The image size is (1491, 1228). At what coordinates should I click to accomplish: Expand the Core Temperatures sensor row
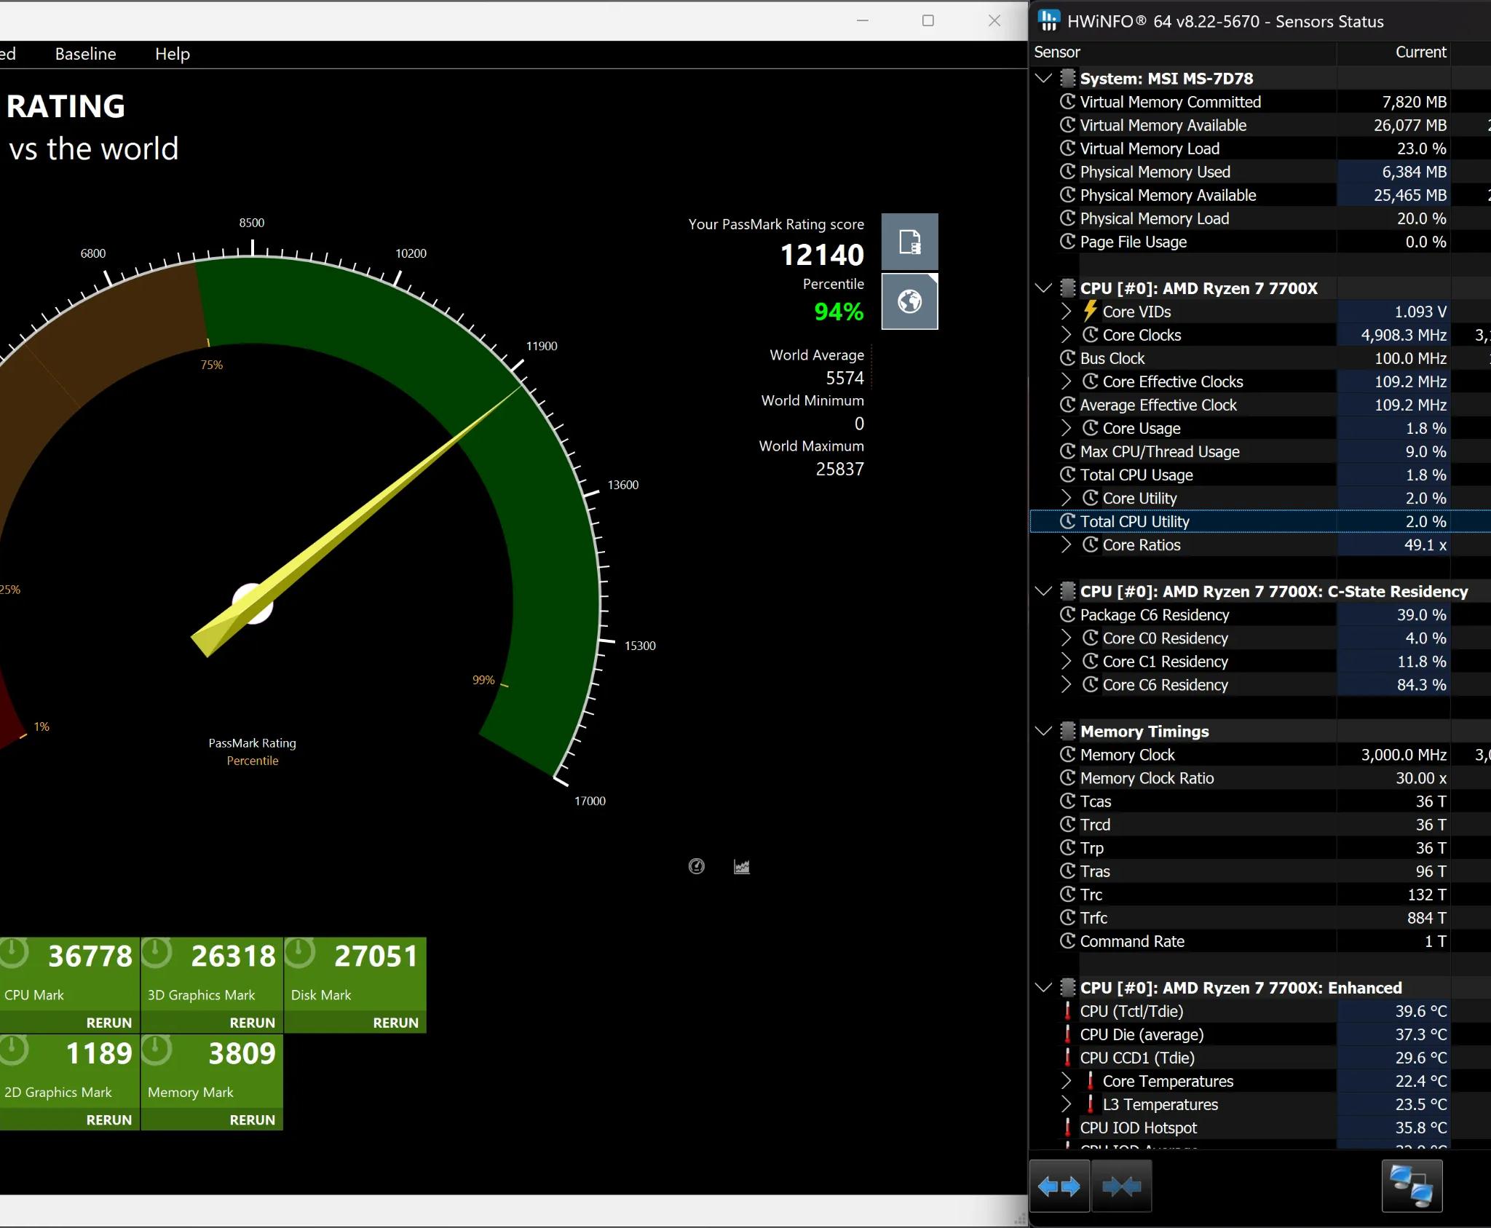(x=1066, y=1081)
